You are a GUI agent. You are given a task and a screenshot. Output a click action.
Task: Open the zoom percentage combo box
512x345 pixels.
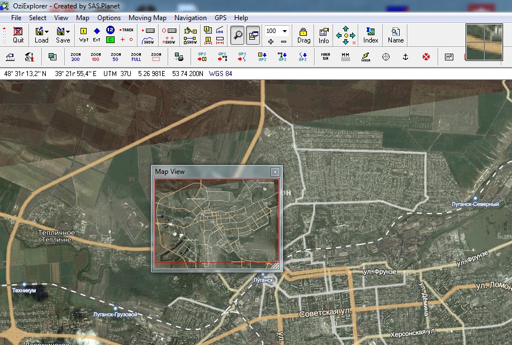[285, 31]
